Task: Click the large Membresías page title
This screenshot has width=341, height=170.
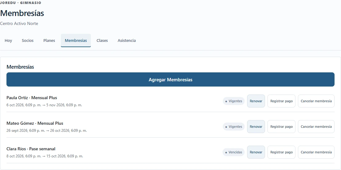Action: point(22,13)
